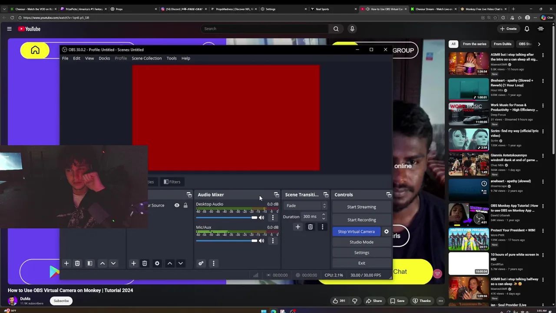This screenshot has width=556, height=313.
Task: Click Start Recording in OBS
Action: pyautogui.click(x=361, y=220)
